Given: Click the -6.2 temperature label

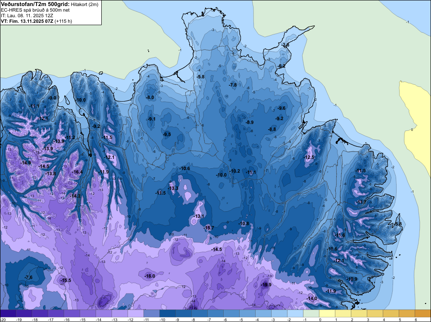Looking at the screenshot, I should pyautogui.click(x=281, y=66).
